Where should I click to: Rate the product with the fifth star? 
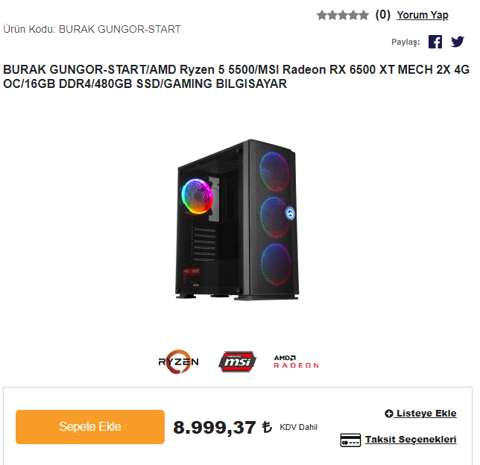tap(364, 15)
